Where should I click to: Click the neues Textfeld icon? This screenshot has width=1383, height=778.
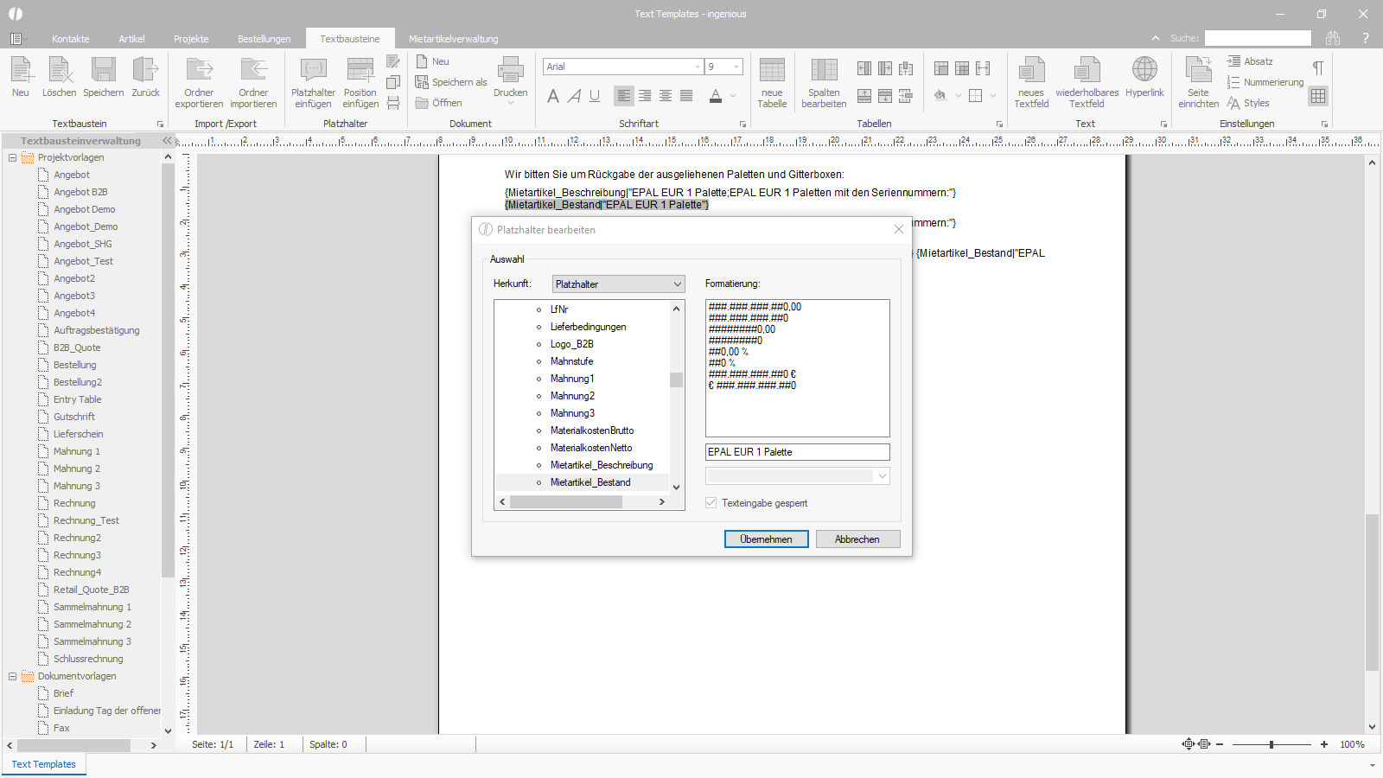(x=1031, y=70)
